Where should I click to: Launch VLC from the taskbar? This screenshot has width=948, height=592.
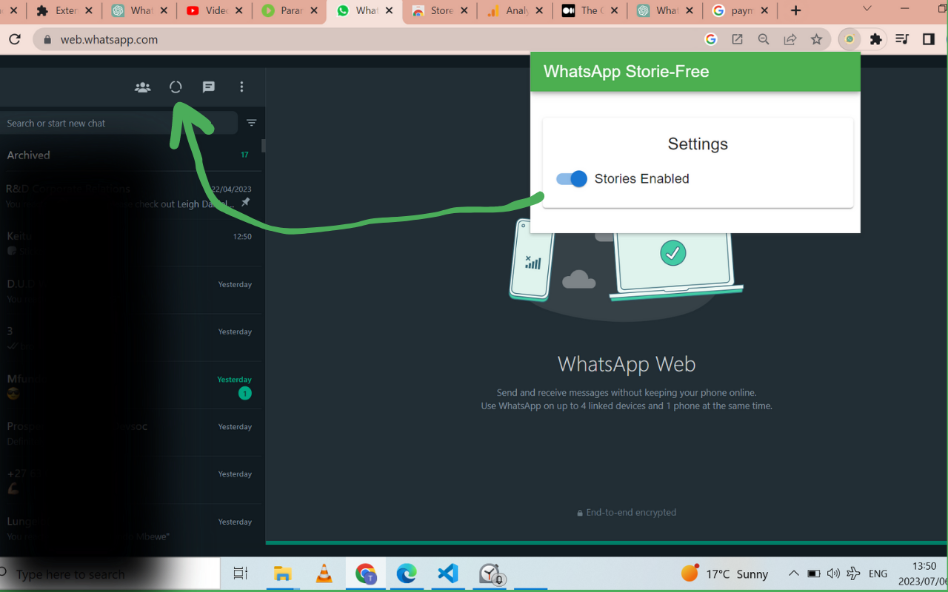324,573
